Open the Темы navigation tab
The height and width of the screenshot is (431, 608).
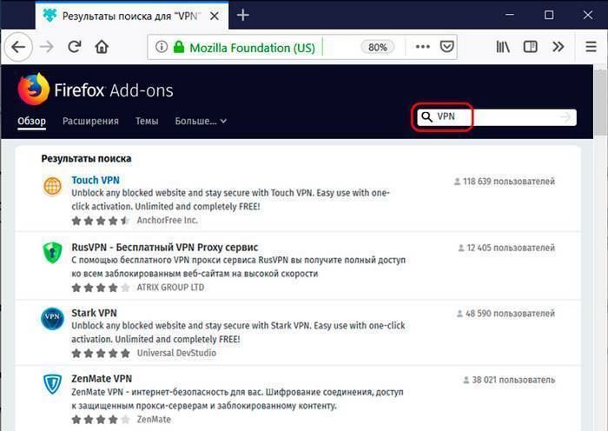tap(147, 121)
